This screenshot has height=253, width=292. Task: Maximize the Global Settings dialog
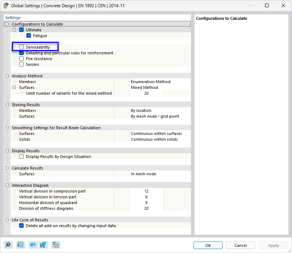coord(266,6)
